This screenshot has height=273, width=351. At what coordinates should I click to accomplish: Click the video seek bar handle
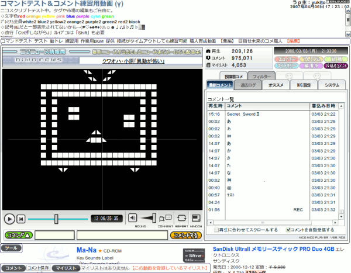pyautogui.click(x=56, y=219)
